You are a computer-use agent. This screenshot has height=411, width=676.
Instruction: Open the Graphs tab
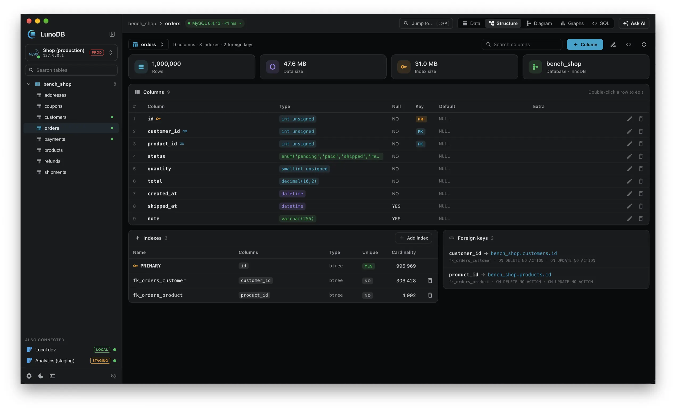(x=572, y=23)
